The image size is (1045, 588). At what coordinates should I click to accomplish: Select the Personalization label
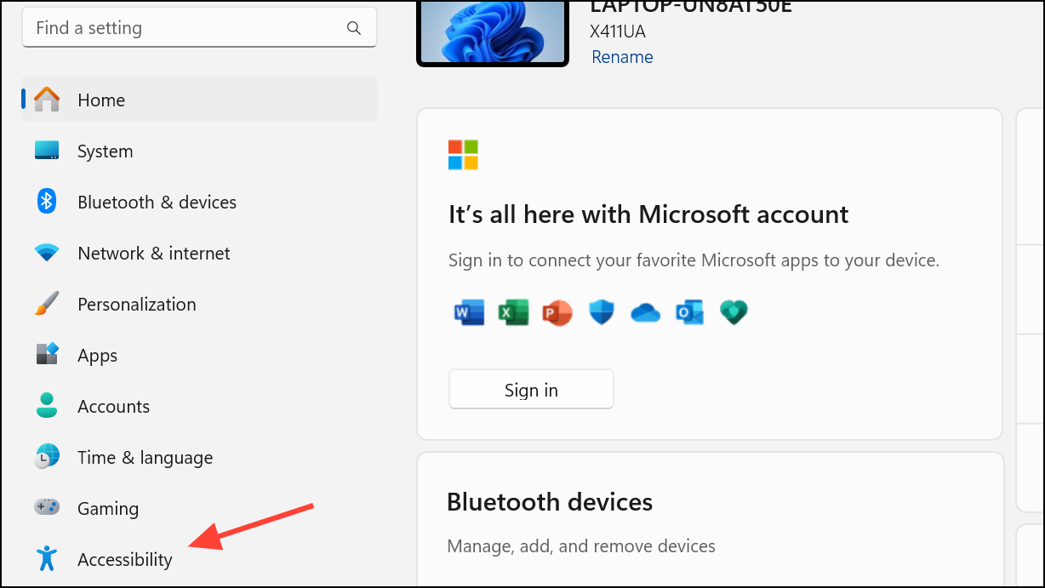(137, 304)
